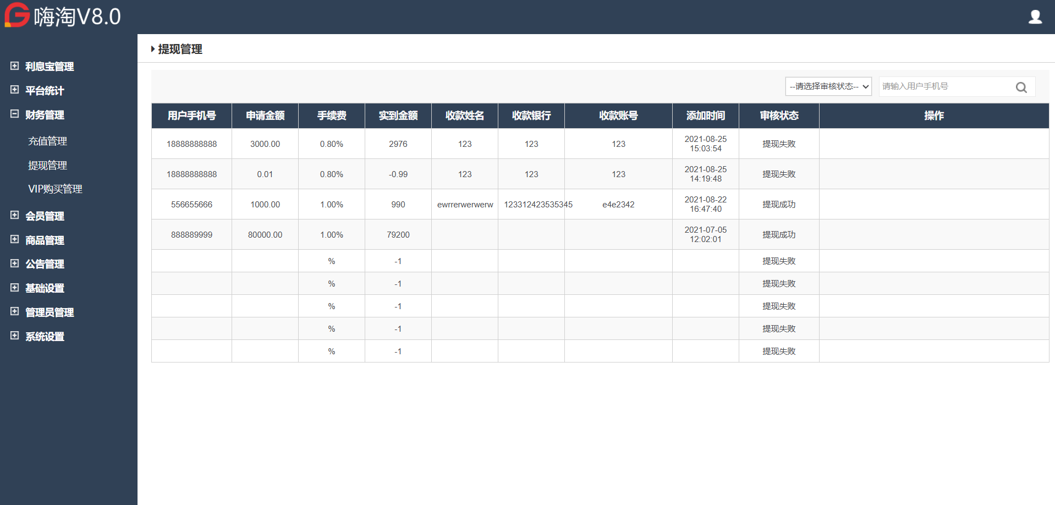Click received amount -0.99 cell
Screen dimensions: 1055x505
click(x=398, y=174)
